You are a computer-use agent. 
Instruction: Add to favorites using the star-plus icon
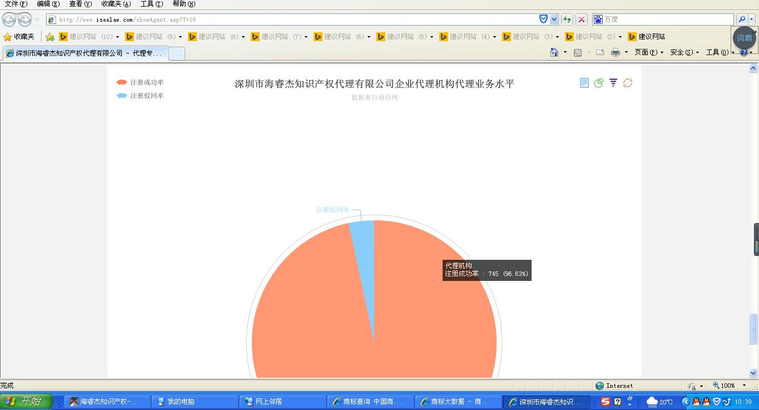(x=50, y=37)
